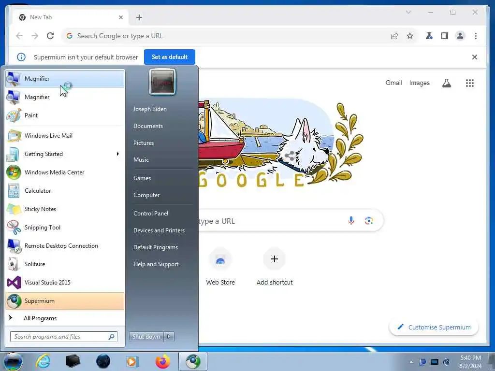Image resolution: width=495 pixels, height=371 pixels.
Task: Toggle the browser side panel icon
Action: [445, 36]
